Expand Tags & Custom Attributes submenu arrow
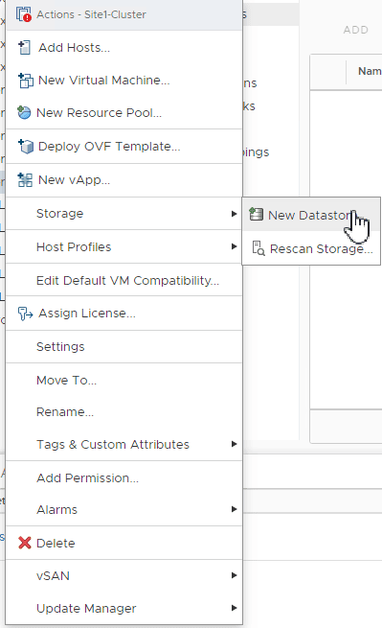The image size is (382, 628). coord(234,444)
